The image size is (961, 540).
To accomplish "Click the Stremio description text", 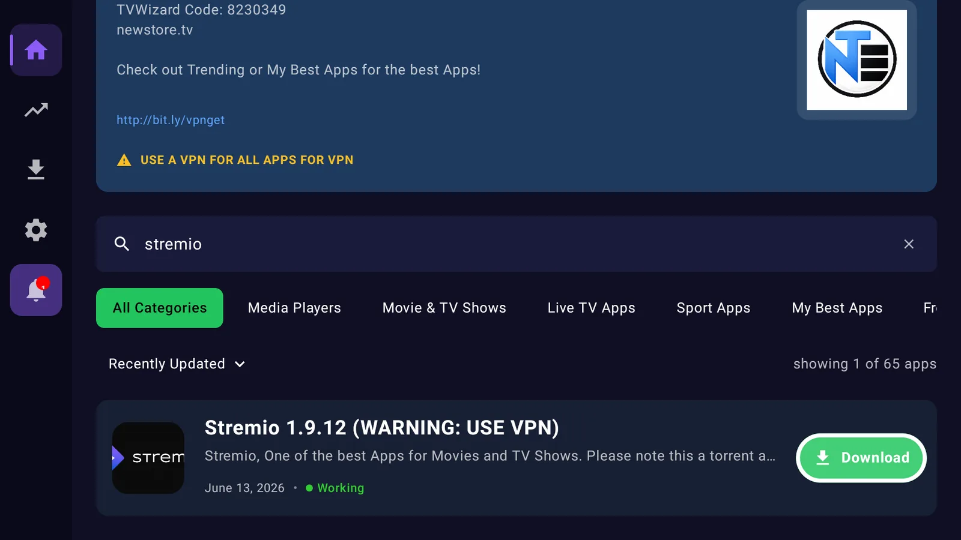I will (x=490, y=456).
